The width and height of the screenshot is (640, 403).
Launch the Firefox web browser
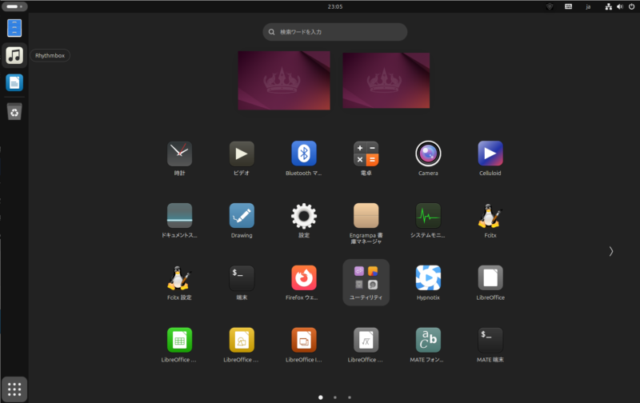[x=304, y=277]
